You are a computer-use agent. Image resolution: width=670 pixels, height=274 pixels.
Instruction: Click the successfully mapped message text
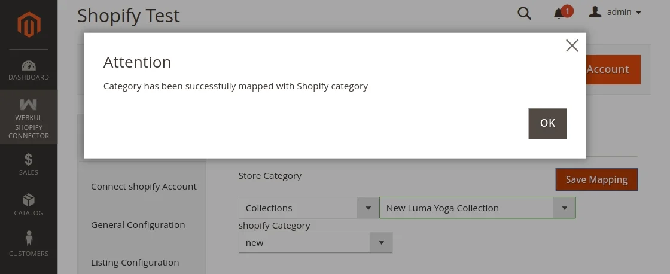click(x=236, y=86)
